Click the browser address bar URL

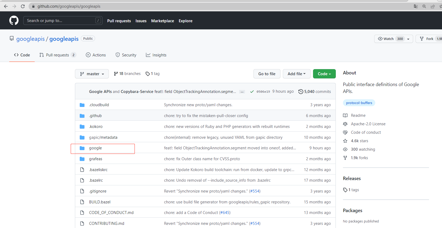pos(69,6)
